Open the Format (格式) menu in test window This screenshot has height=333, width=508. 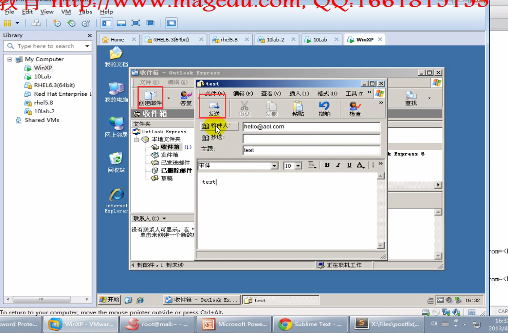tap(327, 94)
